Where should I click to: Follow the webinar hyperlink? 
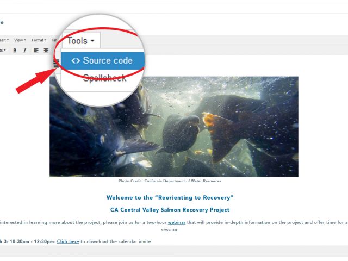176,222
